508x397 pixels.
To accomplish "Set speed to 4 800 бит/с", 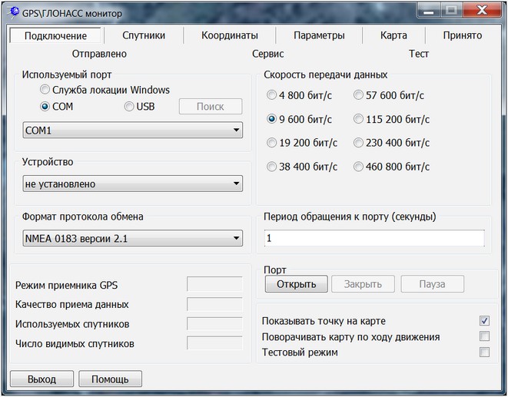I will [272, 96].
